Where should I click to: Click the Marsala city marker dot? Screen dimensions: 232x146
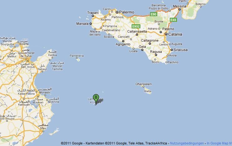(x=91, y=24)
